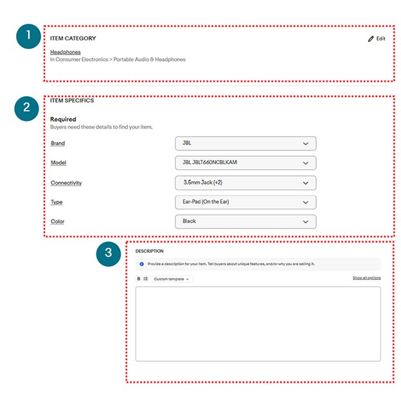The image size is (401, 393).
Task: Click inside the description text area
Action: click(x=258, y=324)
